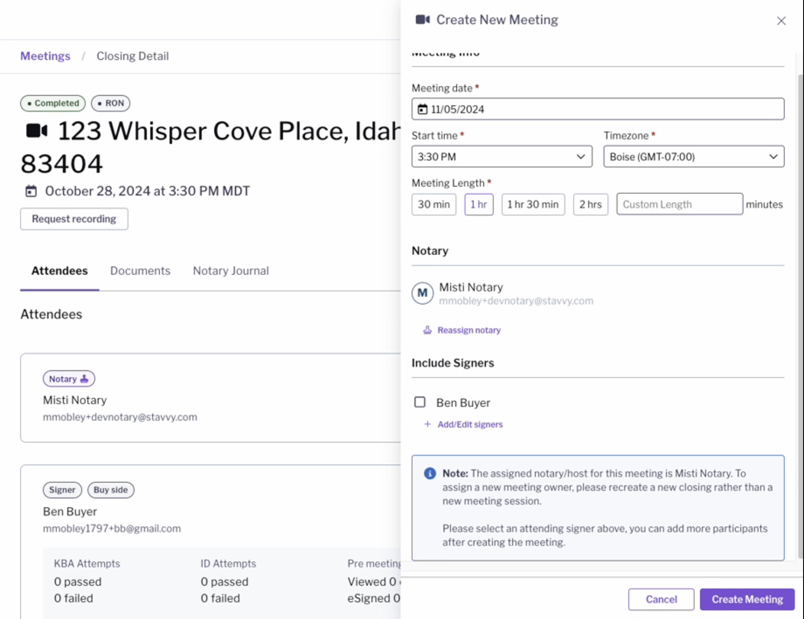The image size is (804, 619).
Task: Close the Create New Meeting panel
Action: click(781, 21)
